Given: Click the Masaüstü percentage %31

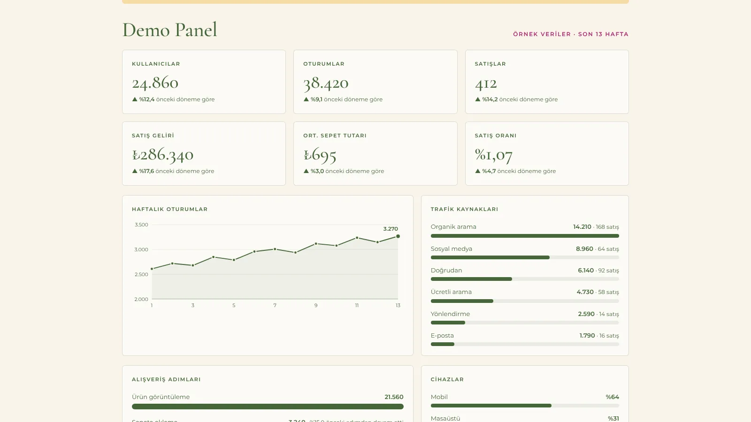Looking at the screenshot, I should point(613,419).
